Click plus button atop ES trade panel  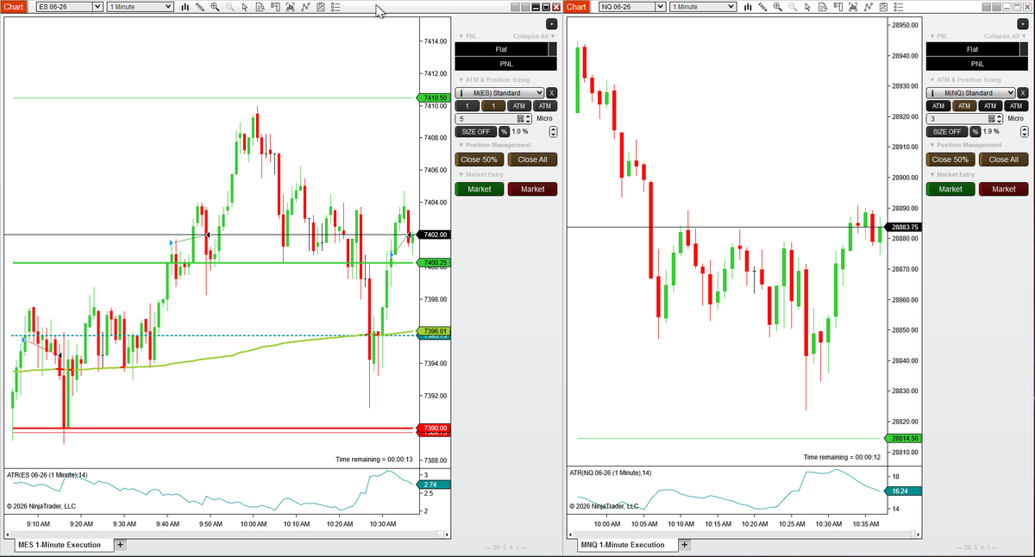click(x=552, y=24)
